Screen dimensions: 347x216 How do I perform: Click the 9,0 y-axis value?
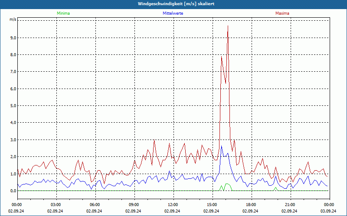point(13,38)
